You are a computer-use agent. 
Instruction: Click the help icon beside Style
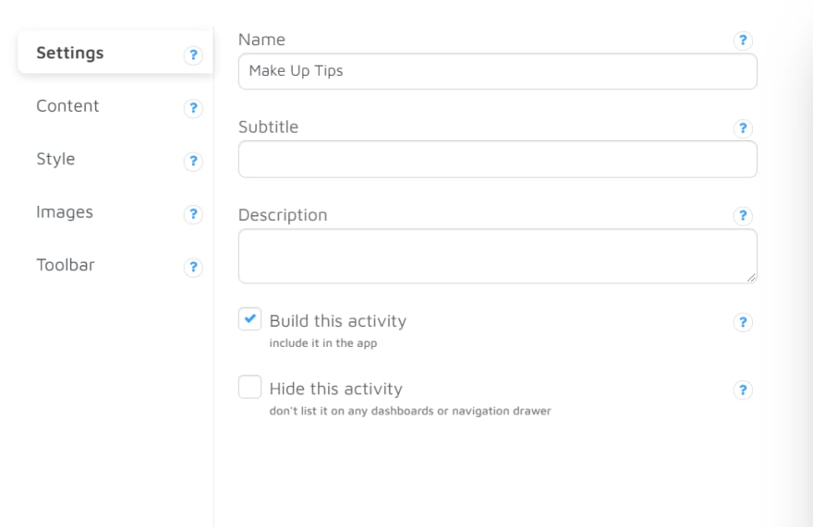193,162
